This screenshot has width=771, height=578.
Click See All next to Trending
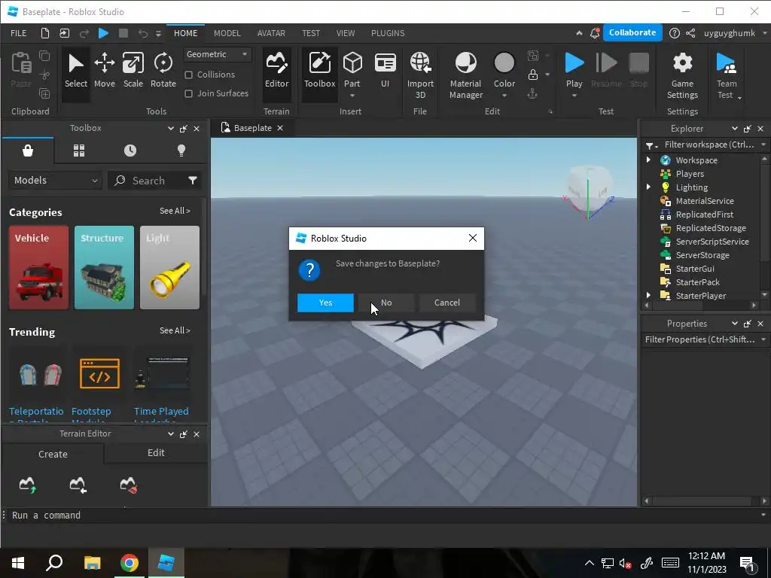[x=175, y=331]
